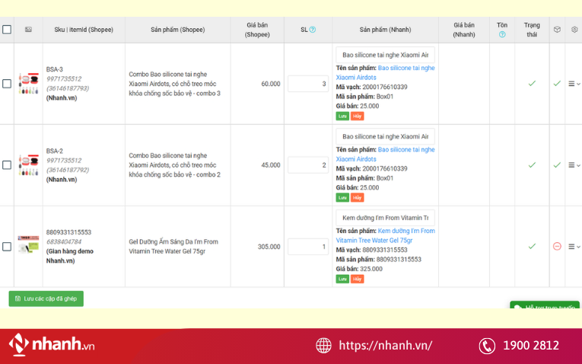Click the quantity field showing 3
Screen dimensions: 582x364
308,84
